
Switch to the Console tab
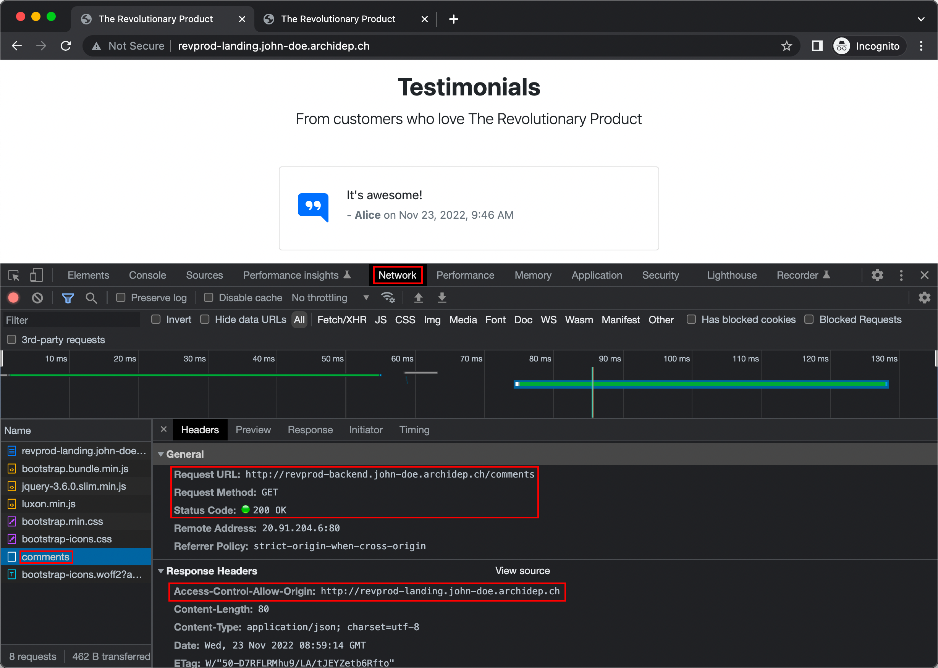147,275
